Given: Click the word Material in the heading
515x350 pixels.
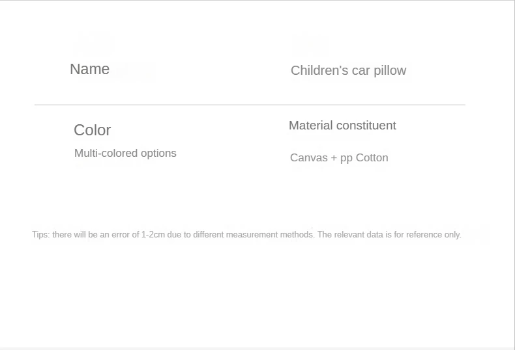Looking at the screenshot, I should click(x=310, y=126).
